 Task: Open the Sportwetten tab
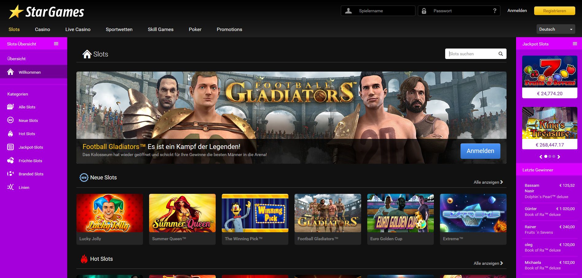119,29
